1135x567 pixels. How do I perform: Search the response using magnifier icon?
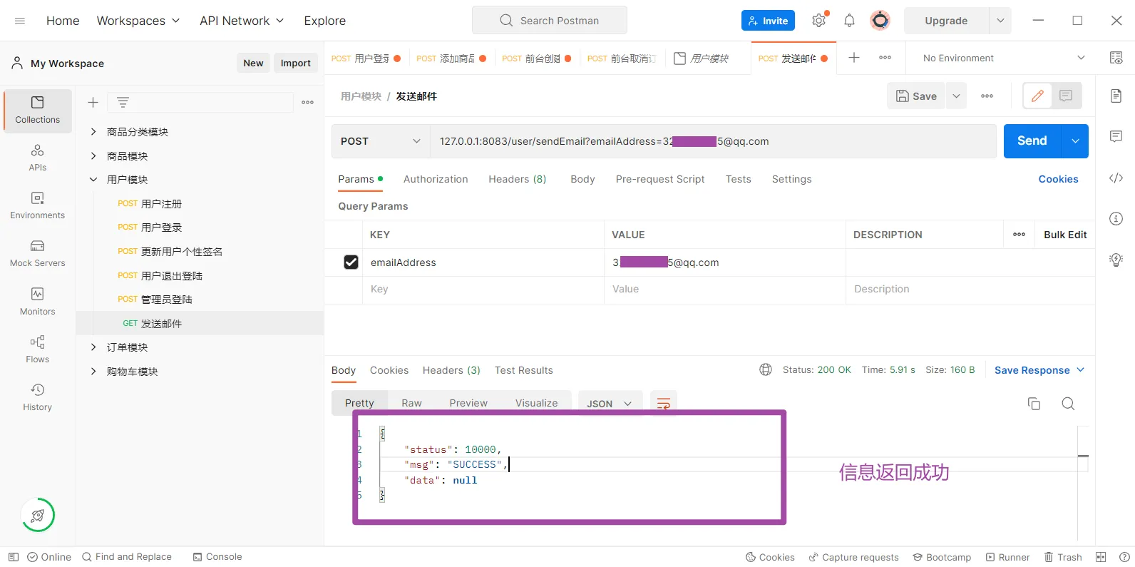click(1068, 404)
